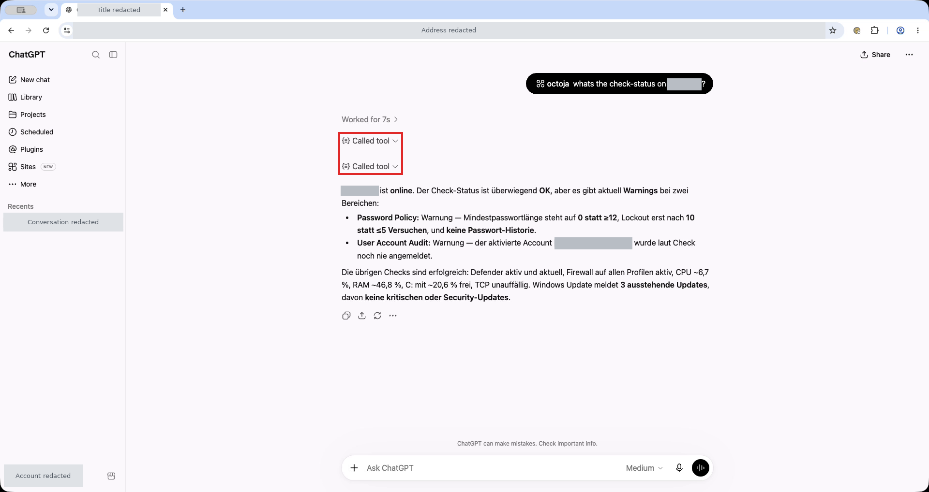Open Scheduled tasks
This screenshot has height=492, width=929.
[31, 132]
